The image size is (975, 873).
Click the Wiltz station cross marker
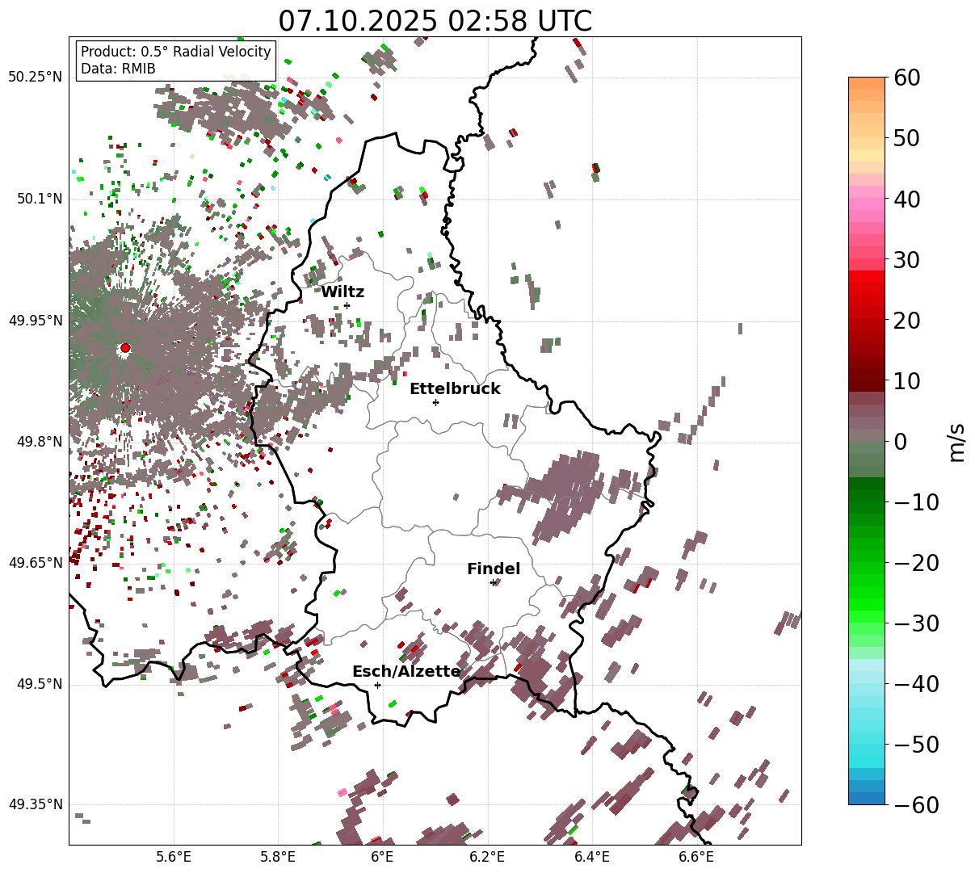347,305
